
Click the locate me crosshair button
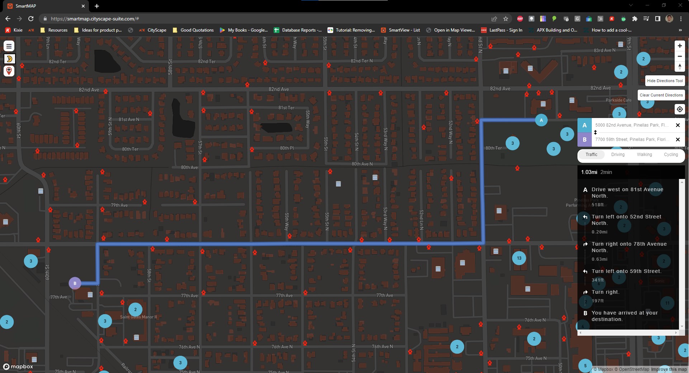679,109
